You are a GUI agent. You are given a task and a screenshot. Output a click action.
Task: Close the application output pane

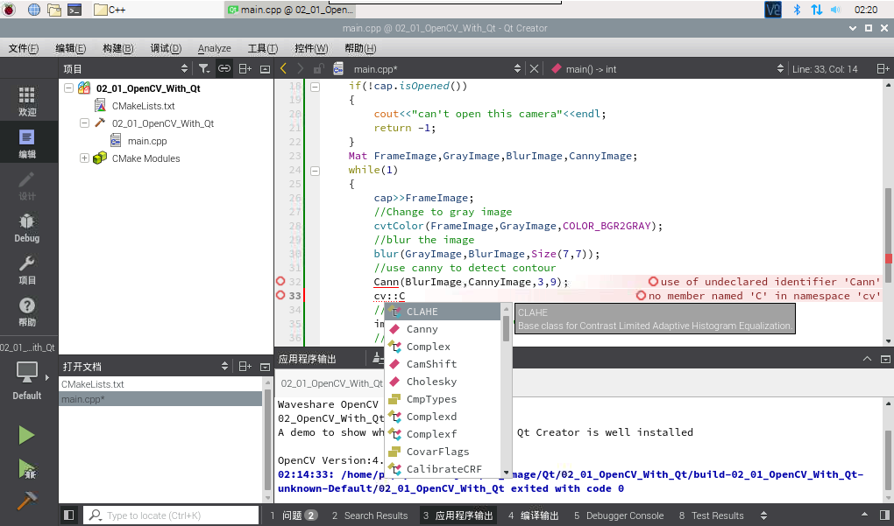pyautogui.click(x=885, y=359)
